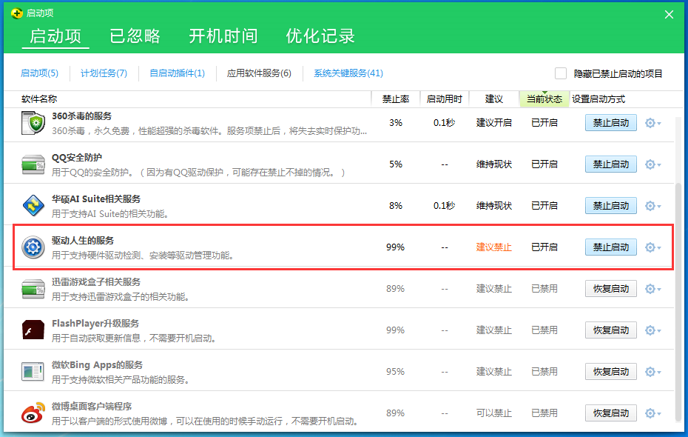
Task: Click the 华硕AI Suite diamond icon
Action: 32,206
